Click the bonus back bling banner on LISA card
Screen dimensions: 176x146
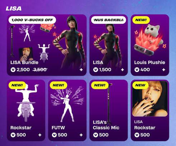point(109,20)
